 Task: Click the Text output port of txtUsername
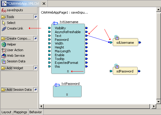pyautogui.click(x=86, y=36)
